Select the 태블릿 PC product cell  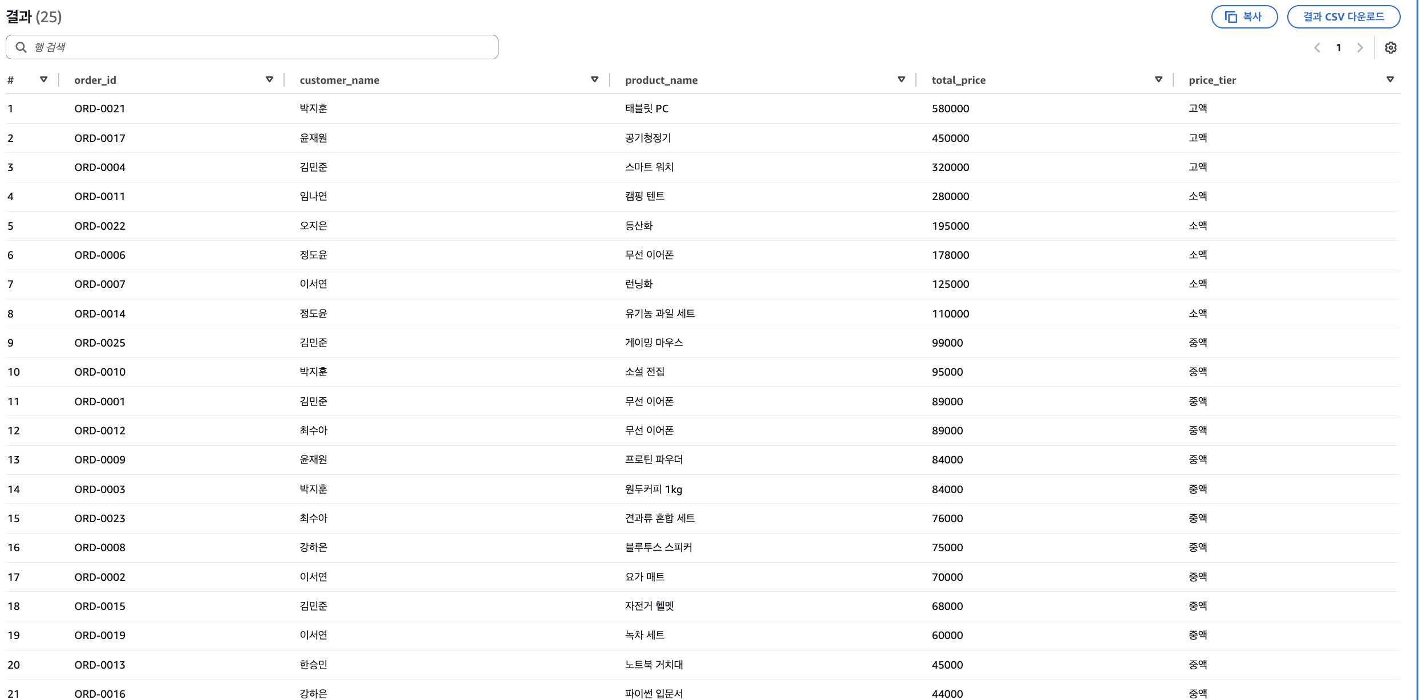click(646, 109)
